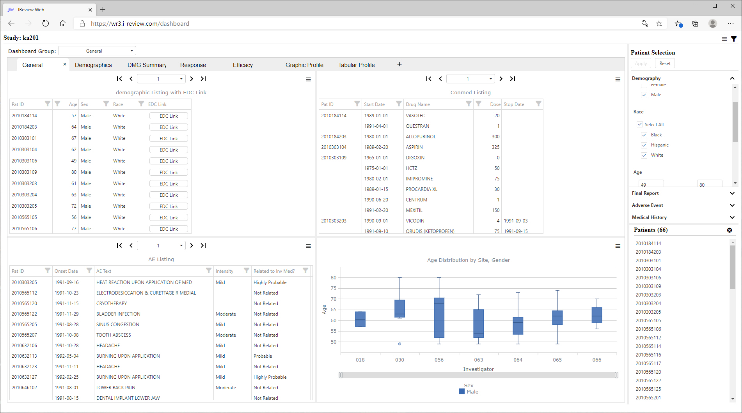Open page number dropdown in AE Listing
The image size is (742, 413).
161,245
